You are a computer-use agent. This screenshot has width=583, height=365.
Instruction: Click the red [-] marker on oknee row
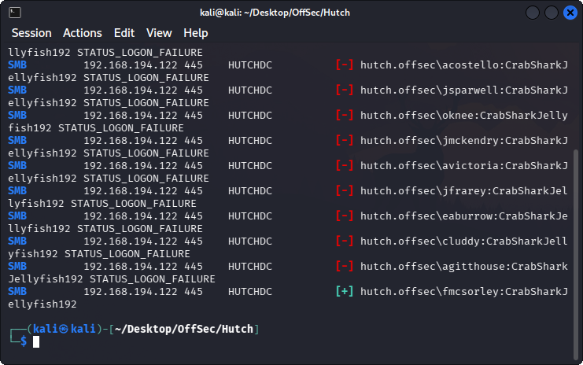[x=345, y=116]
